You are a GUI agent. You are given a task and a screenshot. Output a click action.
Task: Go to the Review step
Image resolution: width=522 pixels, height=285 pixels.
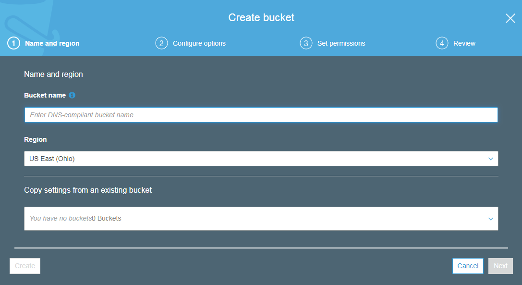[464, 43]
